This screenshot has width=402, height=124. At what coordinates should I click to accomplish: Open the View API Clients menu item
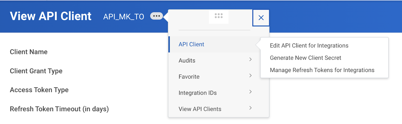coord(200,109)
